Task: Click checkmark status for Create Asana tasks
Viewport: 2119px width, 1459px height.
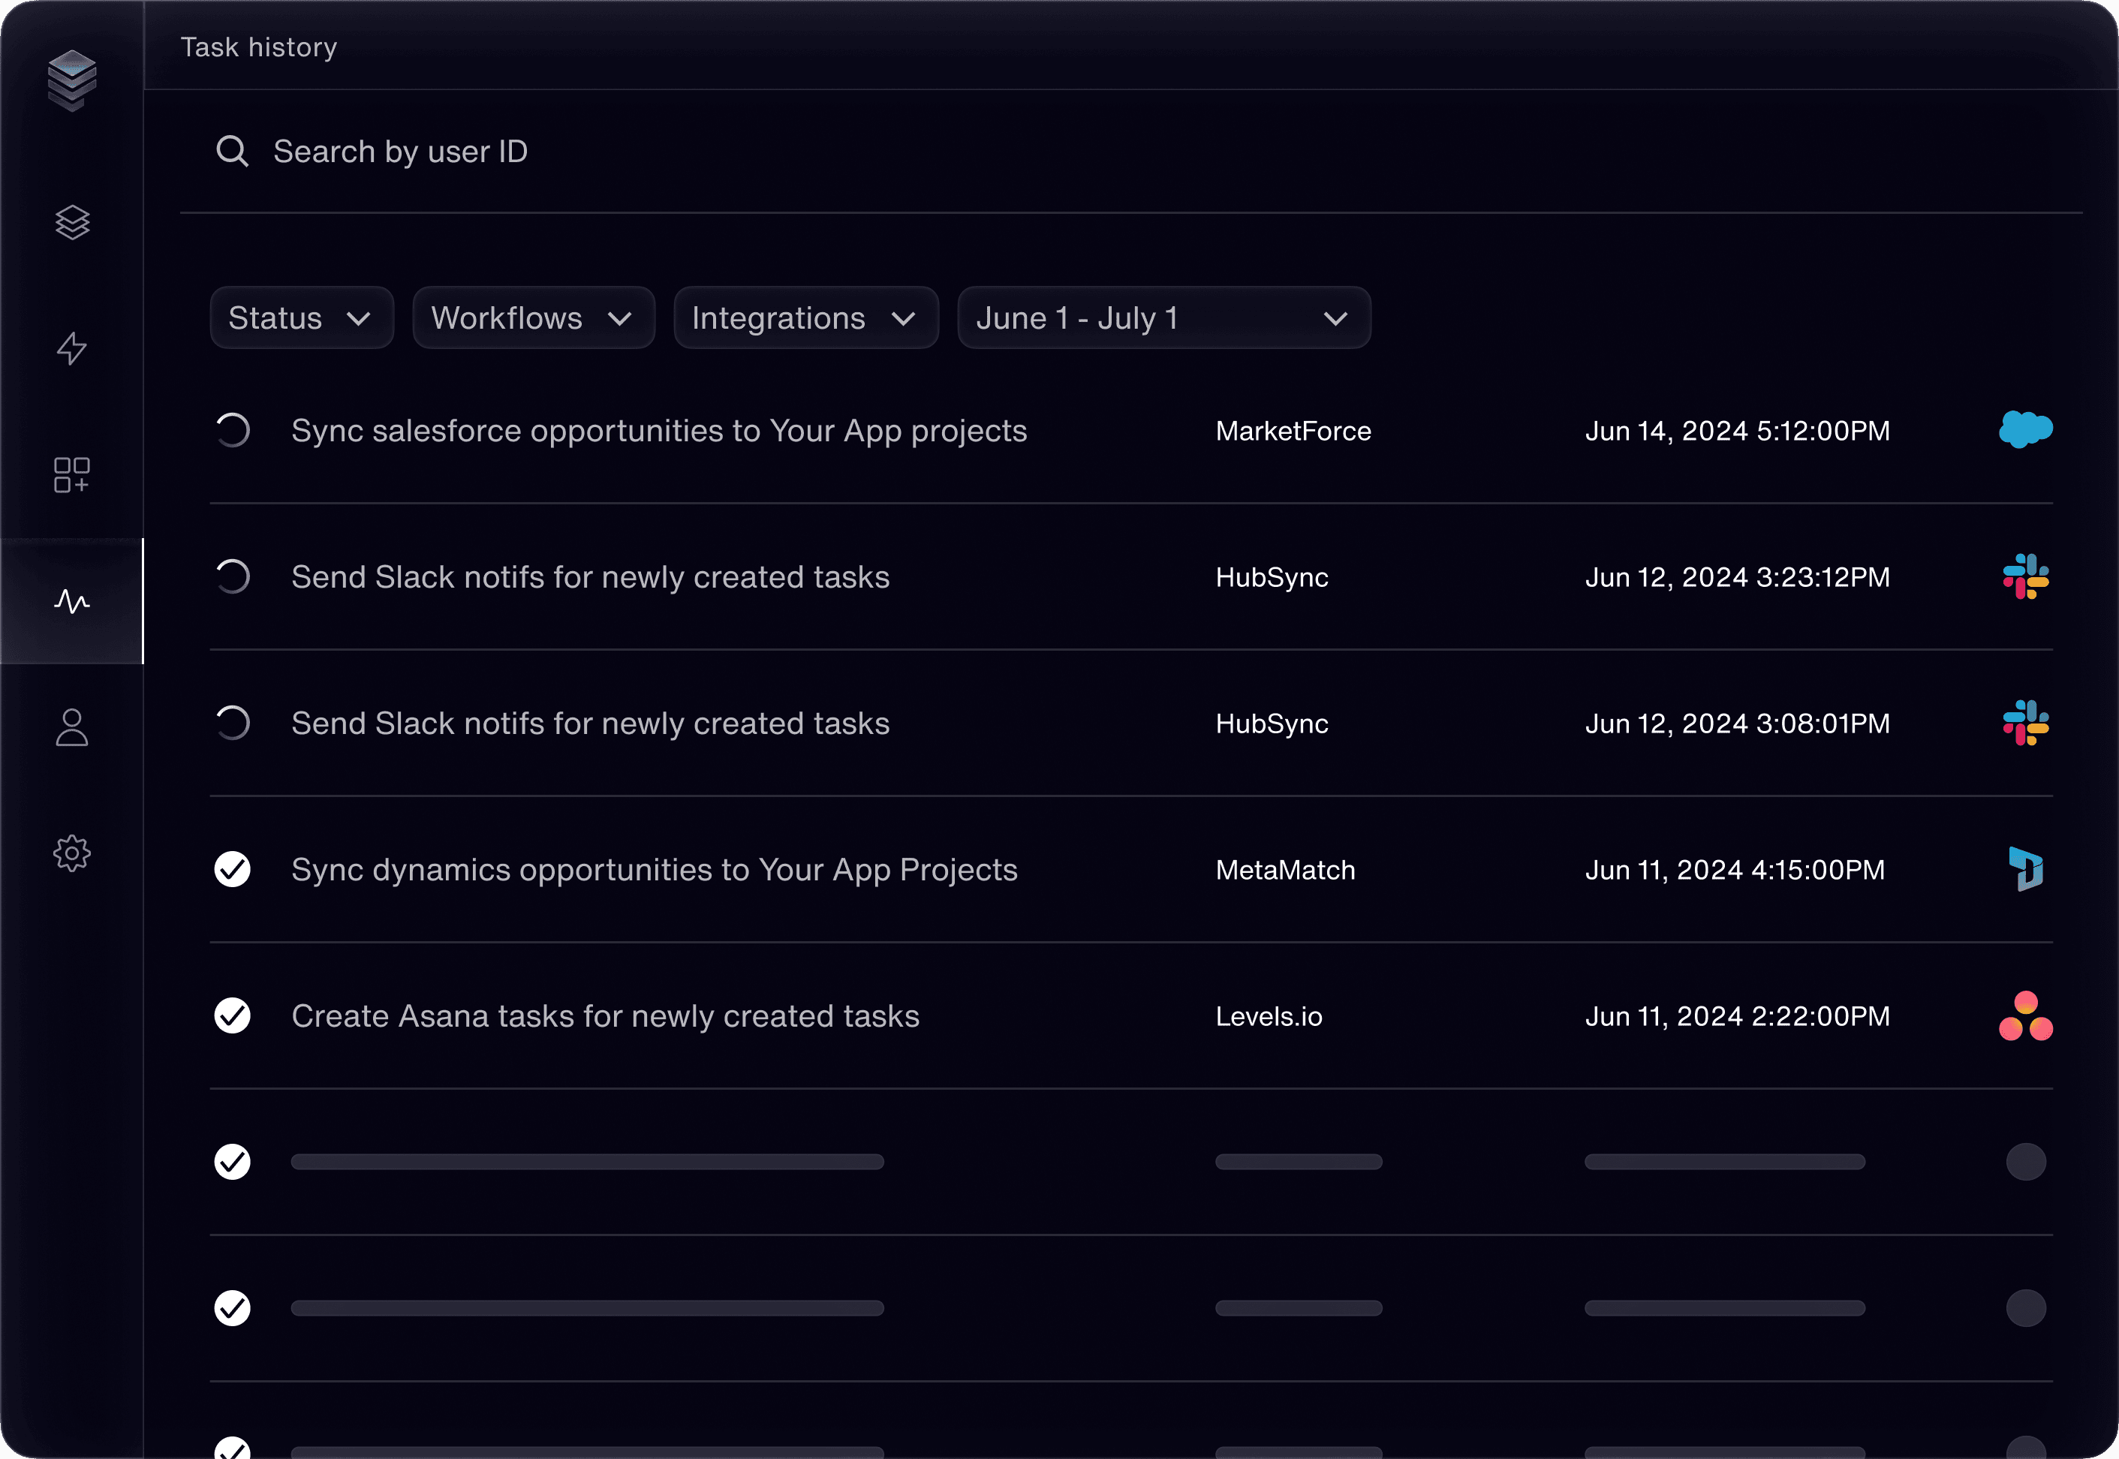Action: click(x=232, y=1015)
